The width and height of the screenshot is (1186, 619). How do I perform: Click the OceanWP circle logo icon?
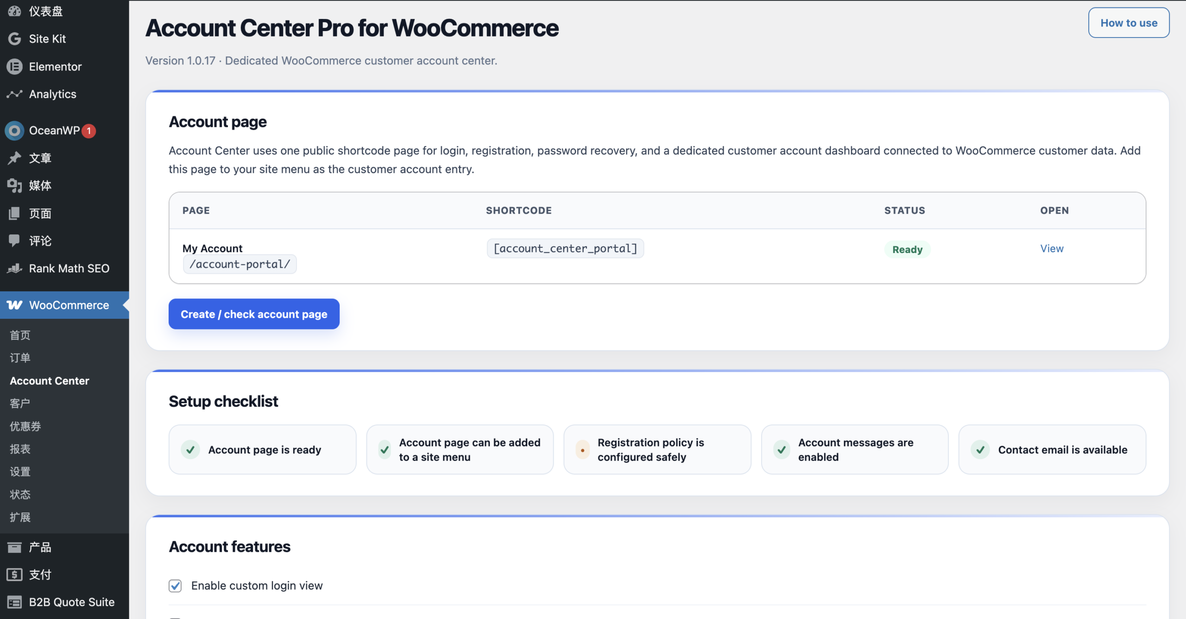pyautogui.click(x=14, y=131)
